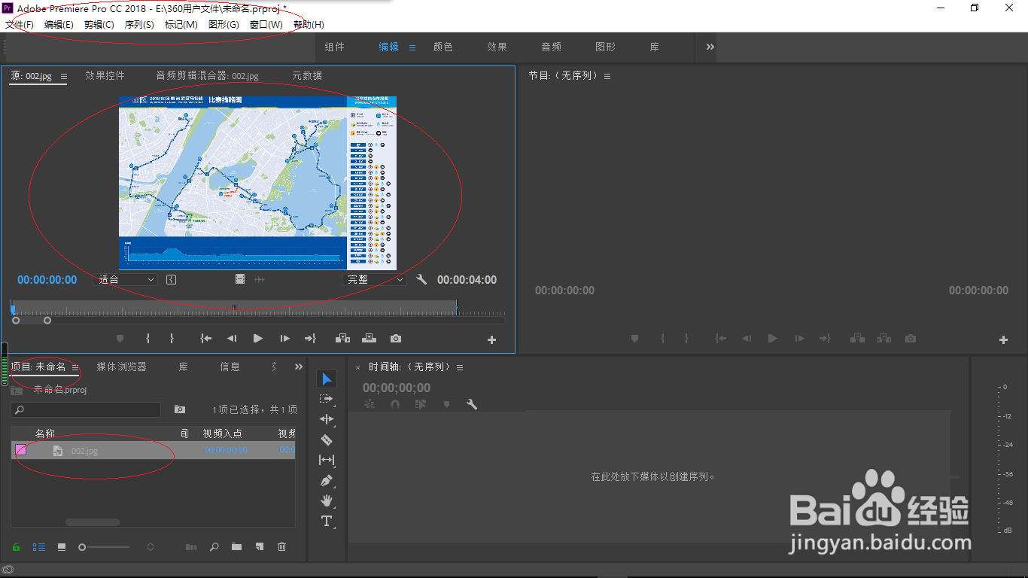Expand the workspace overflow chevron
Screen dimensions: 1028x578
pyautogui.click(x=710, y=47)
